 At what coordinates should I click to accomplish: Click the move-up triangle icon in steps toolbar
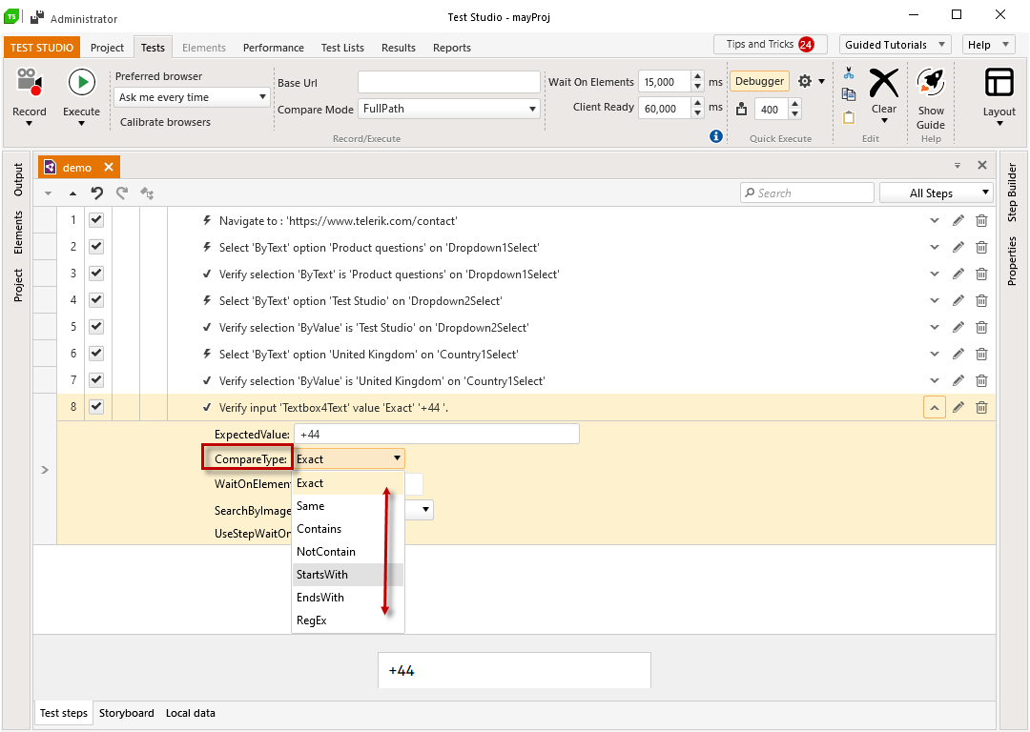pyautogui.click(x=72, y=193)
